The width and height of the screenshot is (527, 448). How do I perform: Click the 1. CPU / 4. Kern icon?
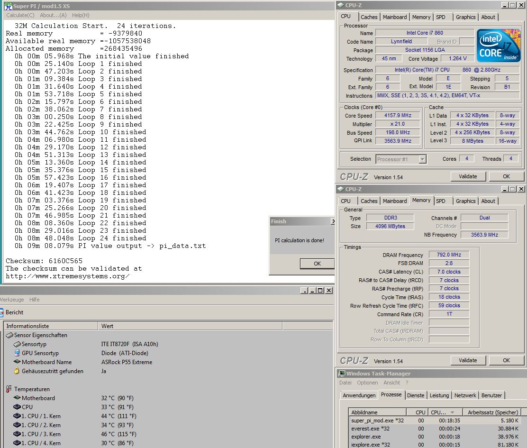click(17, 443)
